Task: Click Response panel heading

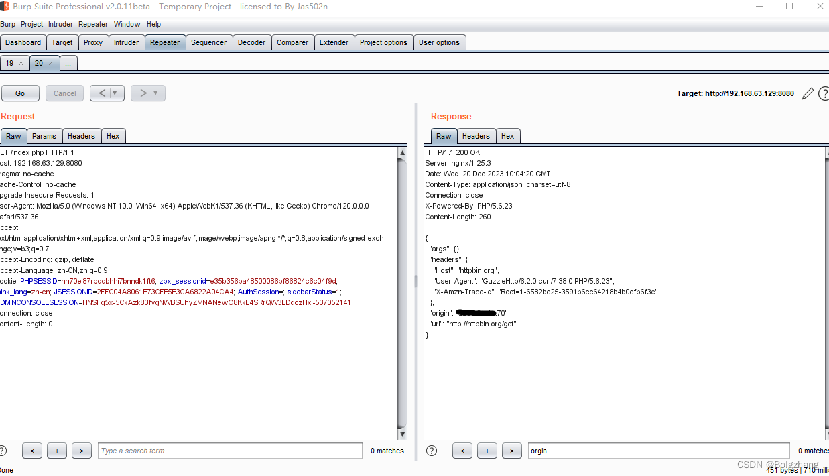Action: point(451,116)
